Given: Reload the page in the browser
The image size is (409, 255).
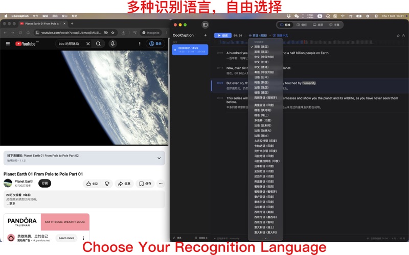Looking at the screenshot, I should click(20, 33).
